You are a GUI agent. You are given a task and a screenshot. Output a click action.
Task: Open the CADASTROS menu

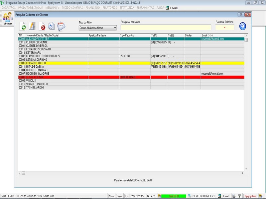point(9,7)
